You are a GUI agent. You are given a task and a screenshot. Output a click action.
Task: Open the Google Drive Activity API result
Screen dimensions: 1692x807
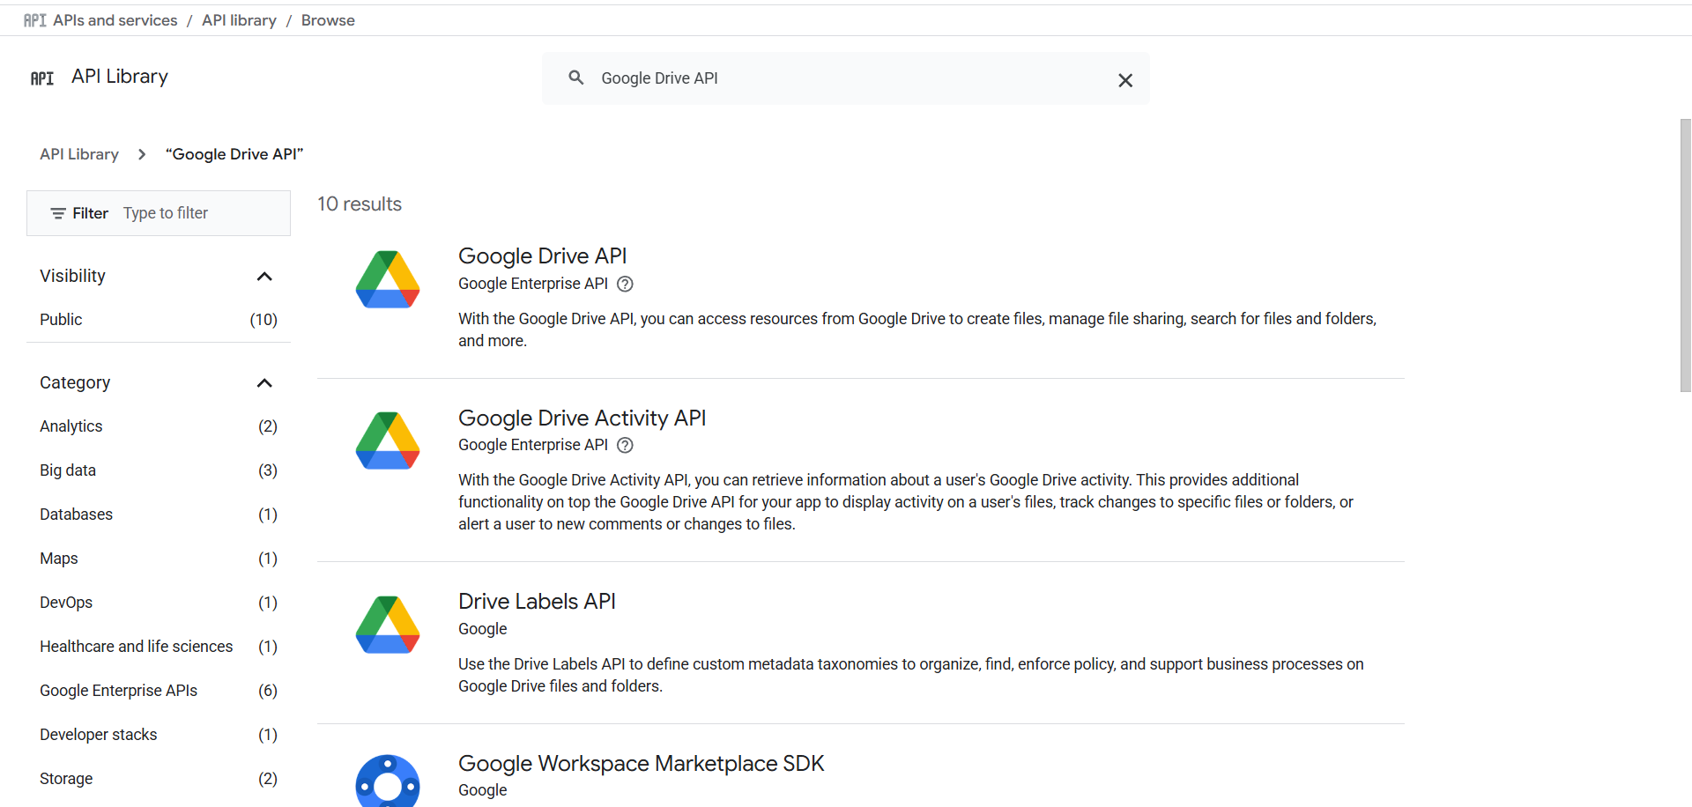[582, 418]
